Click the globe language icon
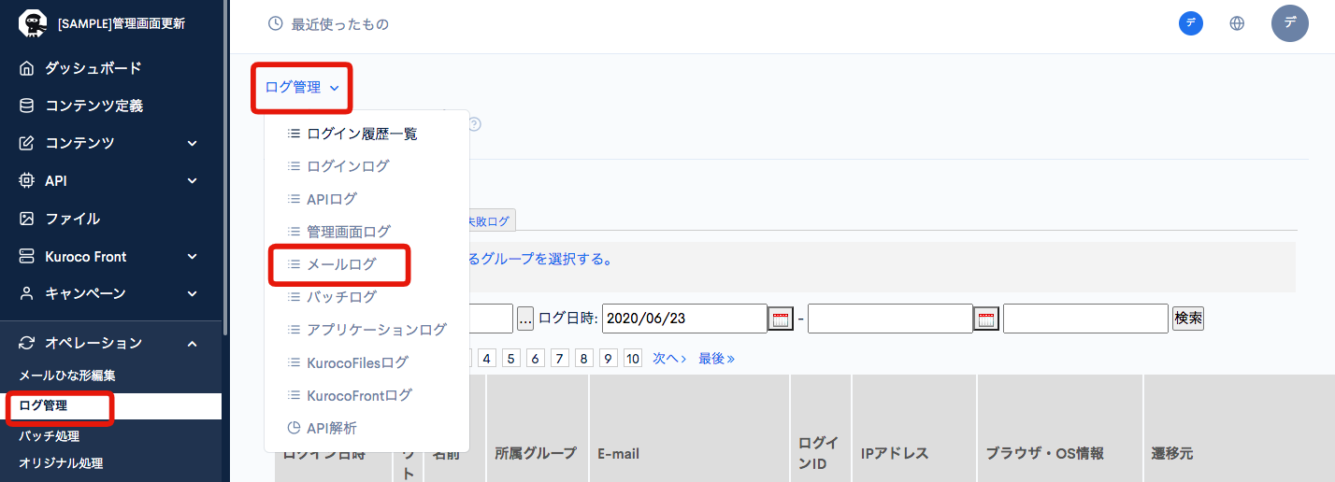 click(x=1237, y=23)
